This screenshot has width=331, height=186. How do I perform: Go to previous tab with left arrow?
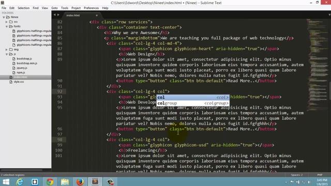click(x=55, y=15)
